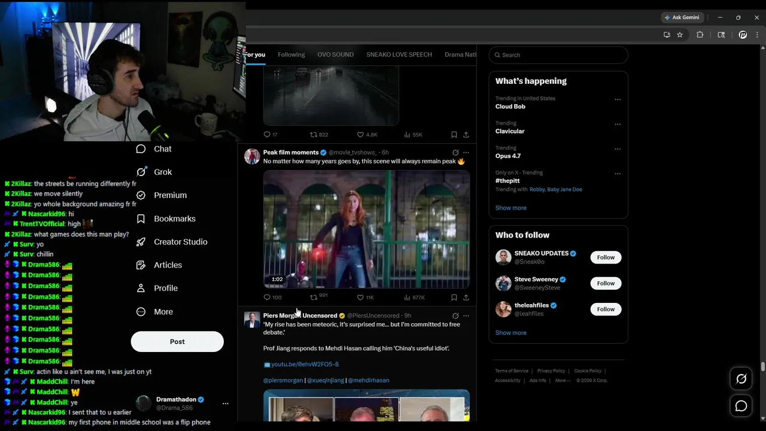Click the Ask Gemini button
Screen dimensions: 766x431
pyautogui.click(x=682, y=17)
